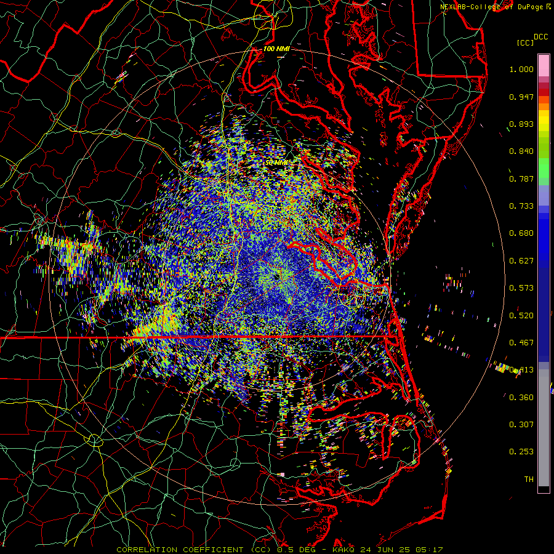Select the 0.893 legend value
Viewport: 554px width, 554px height.
[521, 124]
